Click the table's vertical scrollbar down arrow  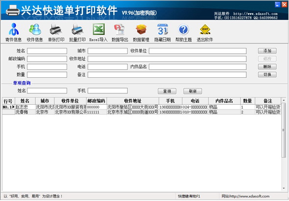pyautogui.click(x=284, y=188)
